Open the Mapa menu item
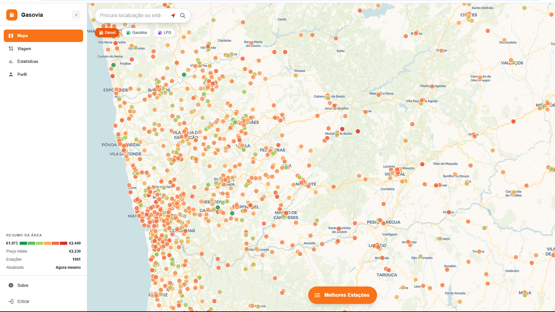555x312 pixels. pyautogui.click(x=43, y=36)
